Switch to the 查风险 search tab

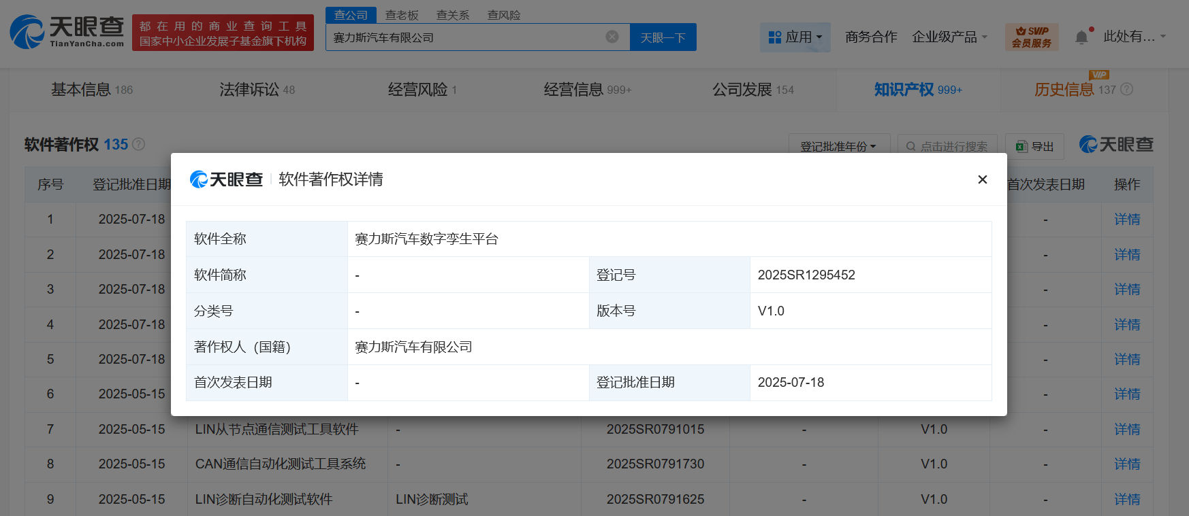click(x=504, y=15)
